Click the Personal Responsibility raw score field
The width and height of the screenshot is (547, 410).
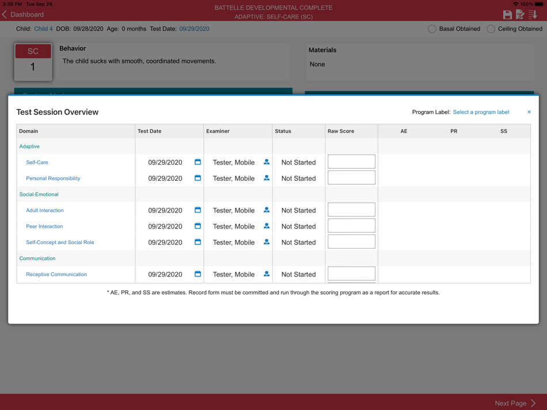pos(351,177)
